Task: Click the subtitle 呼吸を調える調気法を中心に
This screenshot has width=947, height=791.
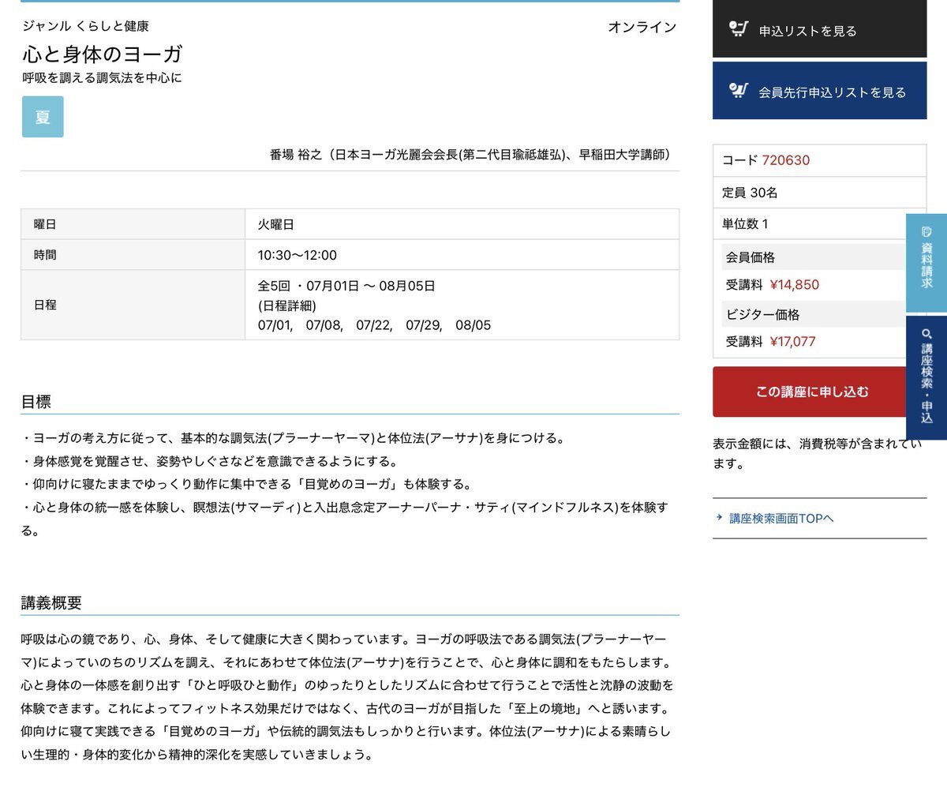Action: pyautogui.click(x=102, y=78)
